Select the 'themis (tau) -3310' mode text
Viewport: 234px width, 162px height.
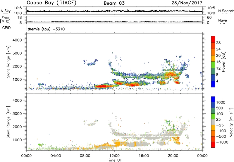coord(46,29)
